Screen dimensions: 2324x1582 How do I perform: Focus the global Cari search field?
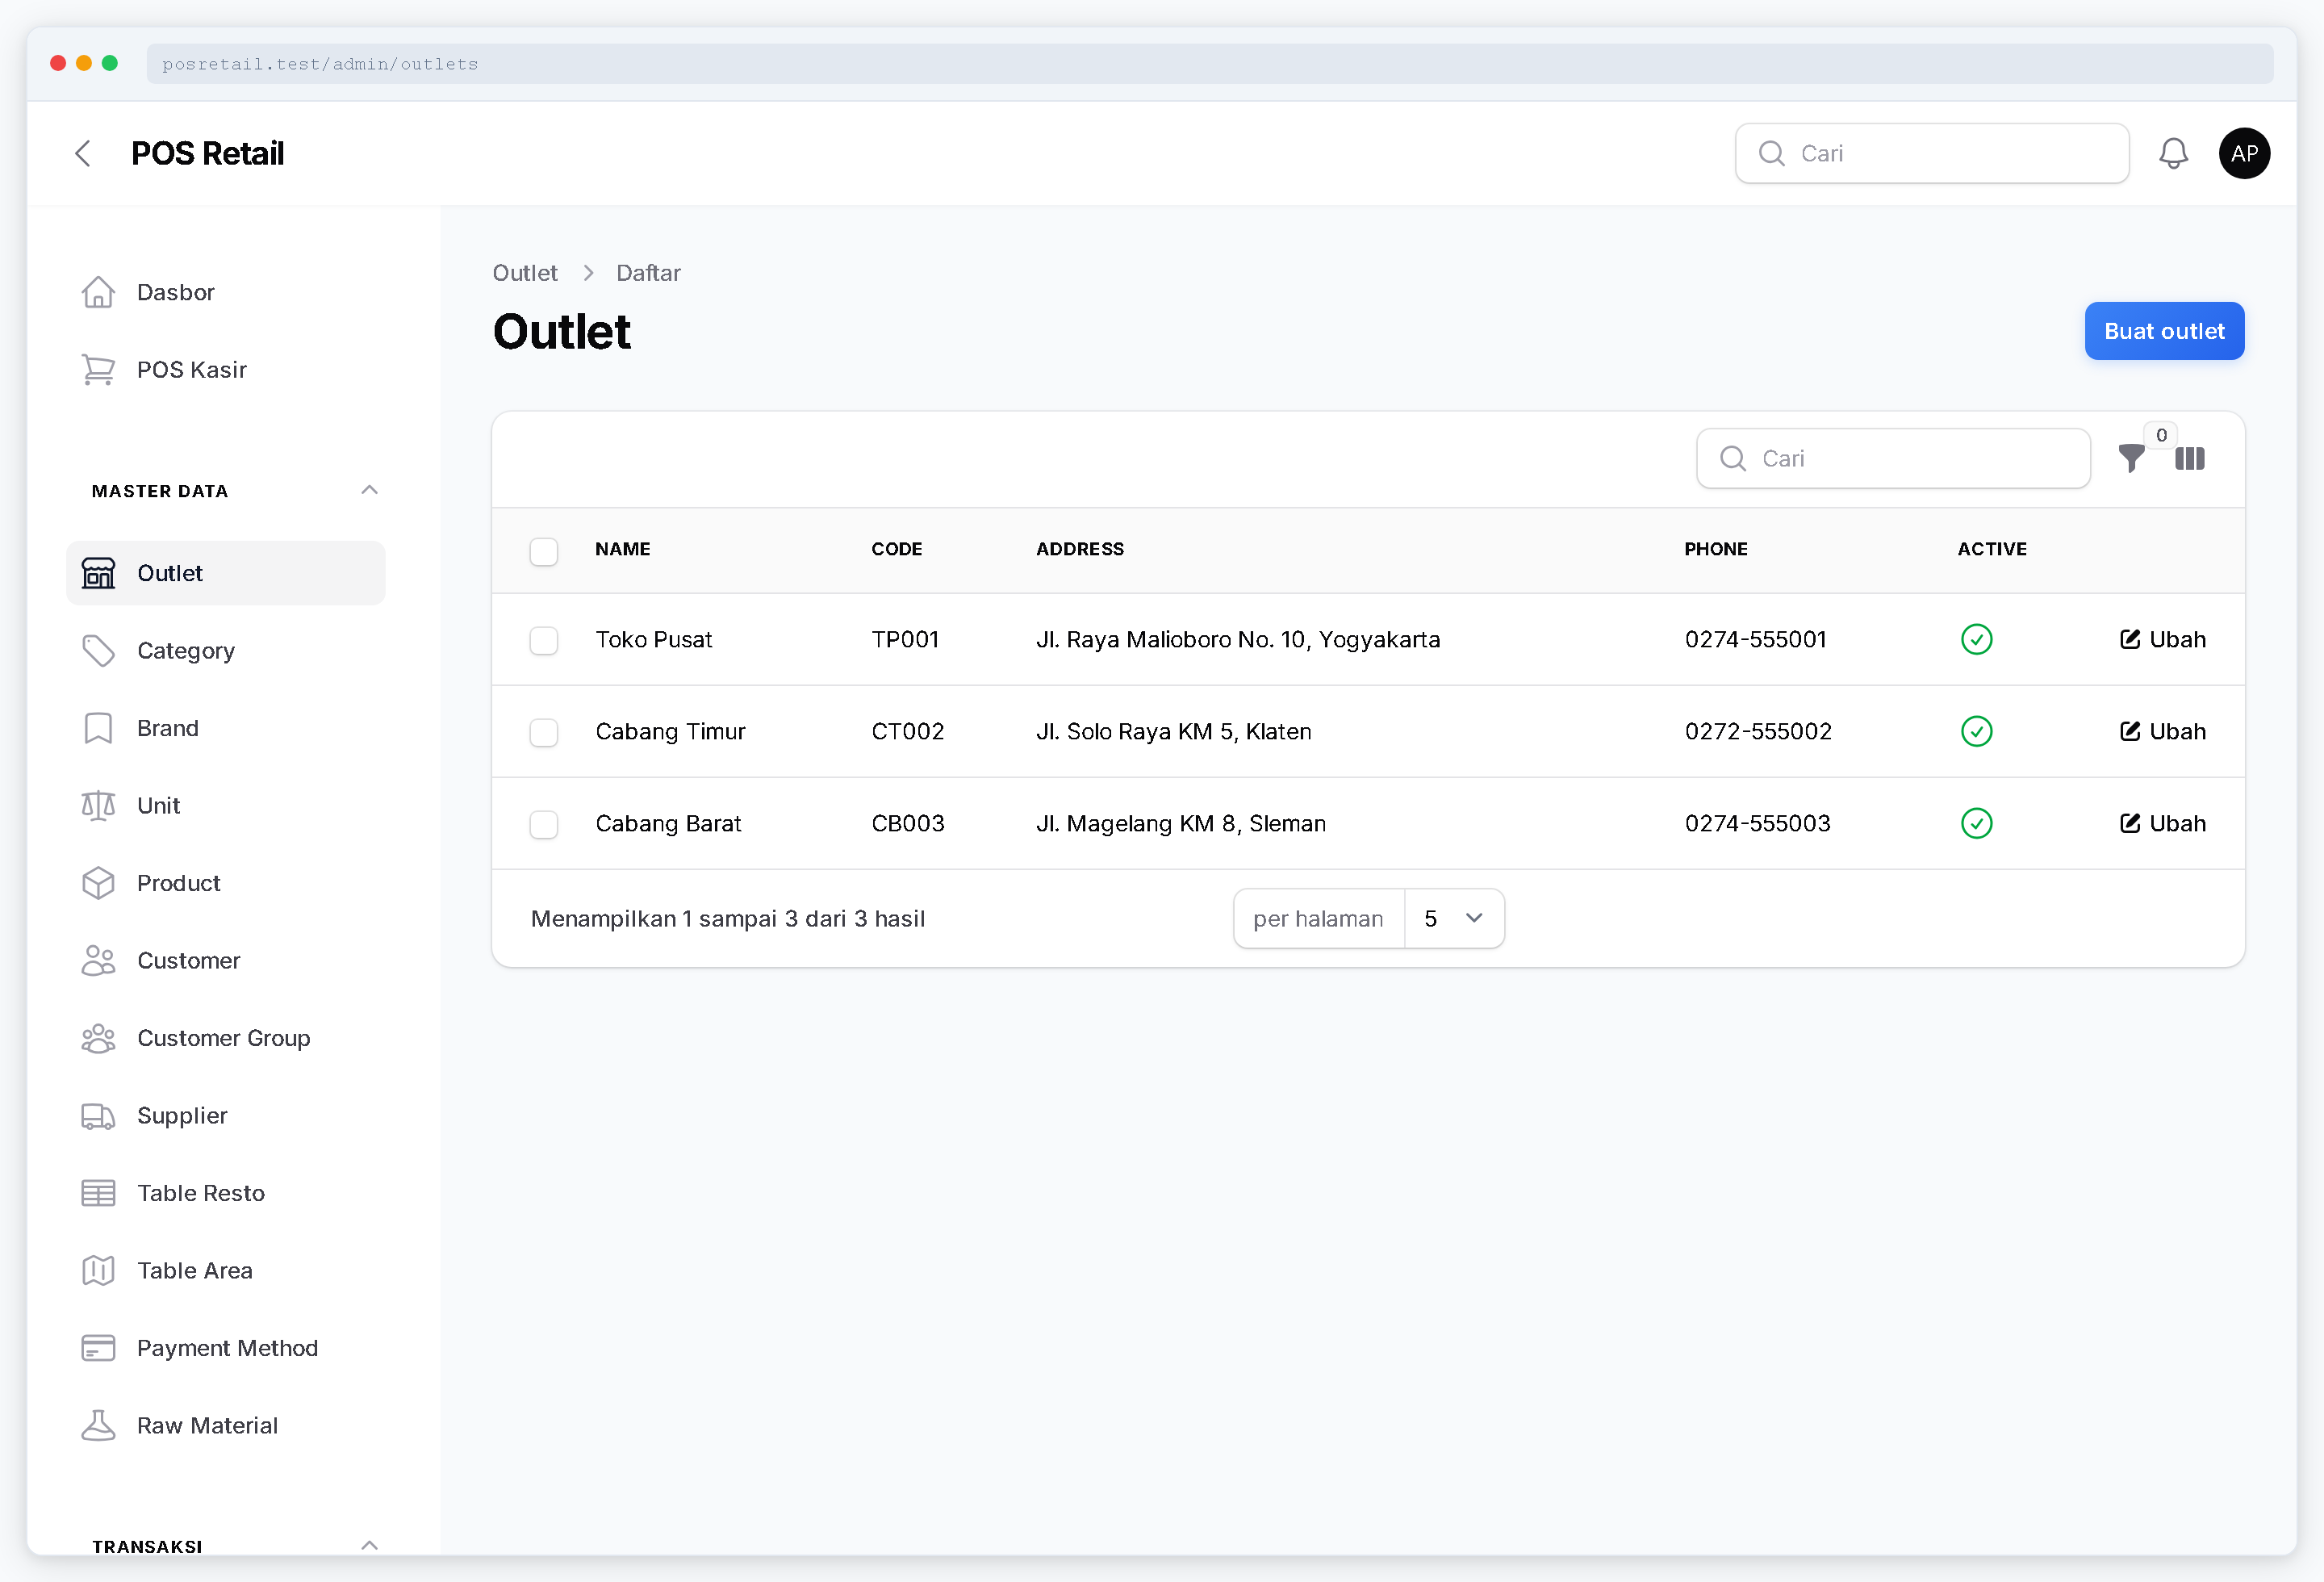1931,153
